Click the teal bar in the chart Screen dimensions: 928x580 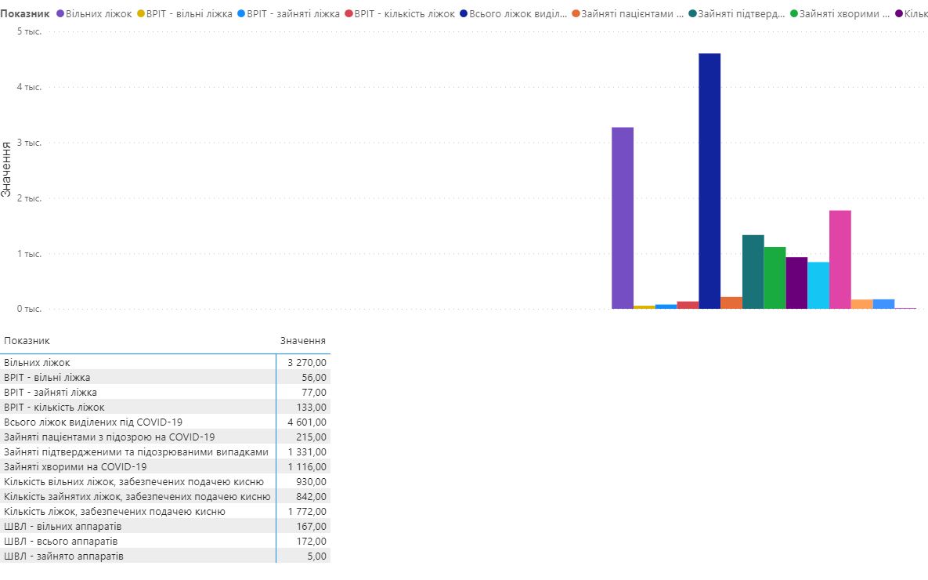point(753,272)
